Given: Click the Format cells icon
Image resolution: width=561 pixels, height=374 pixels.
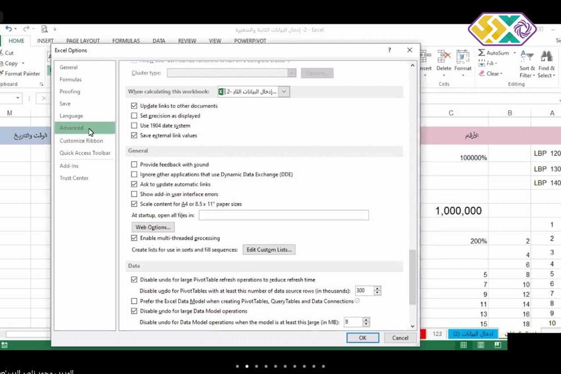Looking at the screenshot, I should 462,57.
